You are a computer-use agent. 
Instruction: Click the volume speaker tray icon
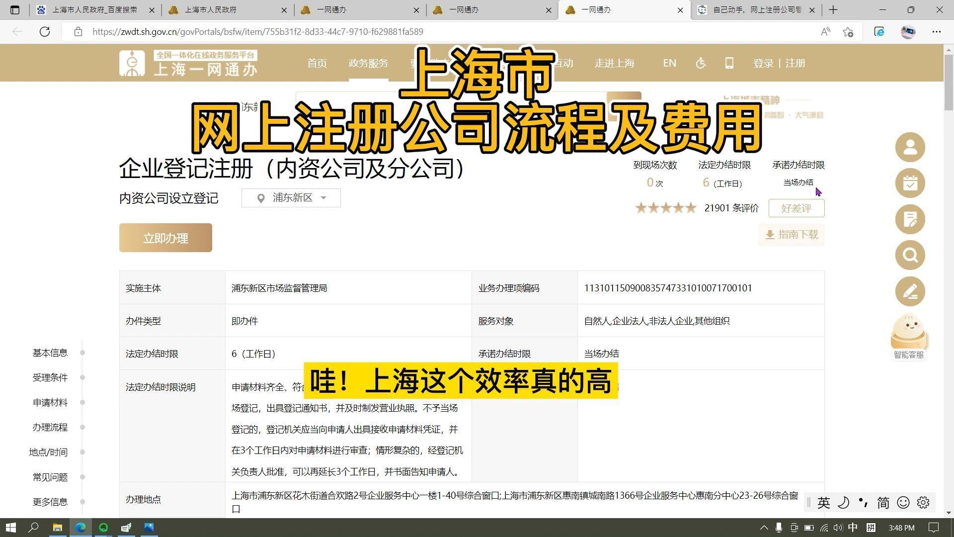[x=838, y=528]
